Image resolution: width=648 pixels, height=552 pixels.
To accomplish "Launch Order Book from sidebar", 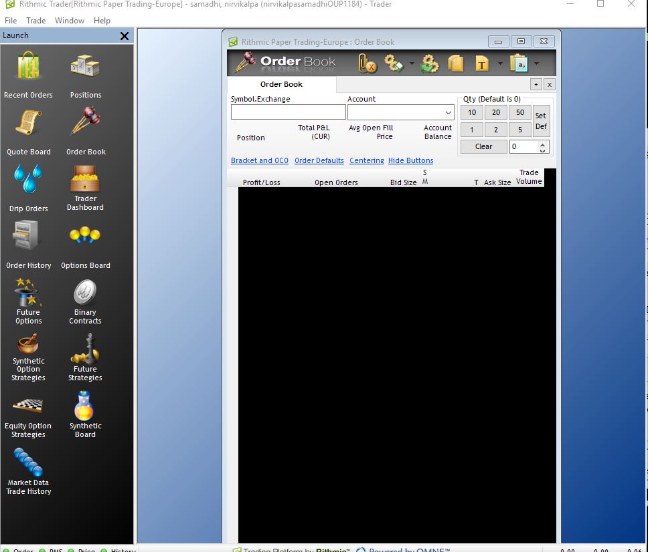I will pyautogui.click(x=86, y=132).
